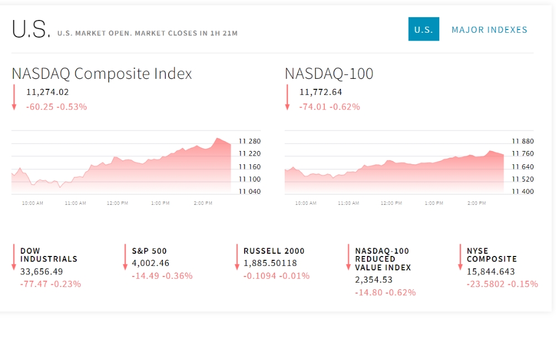The height and width of the screenshot is (342, 556).
Task: Open the NASDAQ Composite Index heading
Action: pyautogui.click(x=102, y=73)
